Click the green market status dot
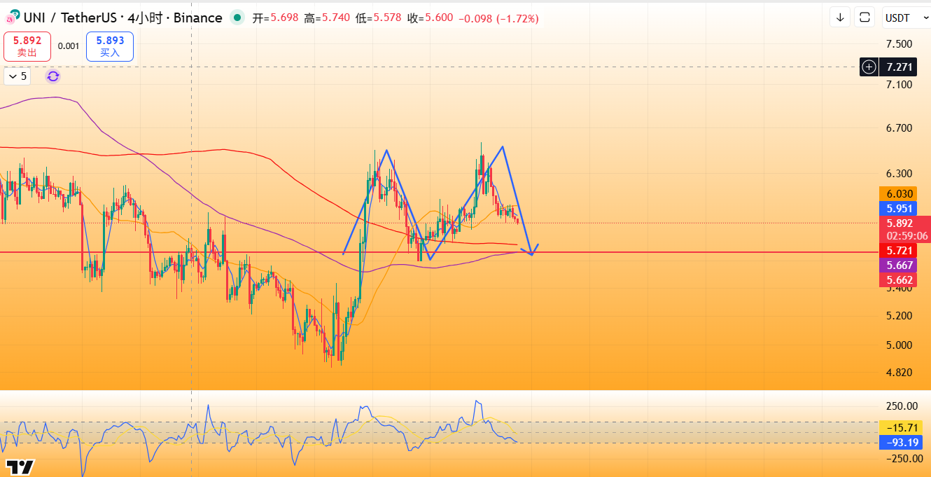Viewport: 931px width, 477px height. (x=238, y=18)
